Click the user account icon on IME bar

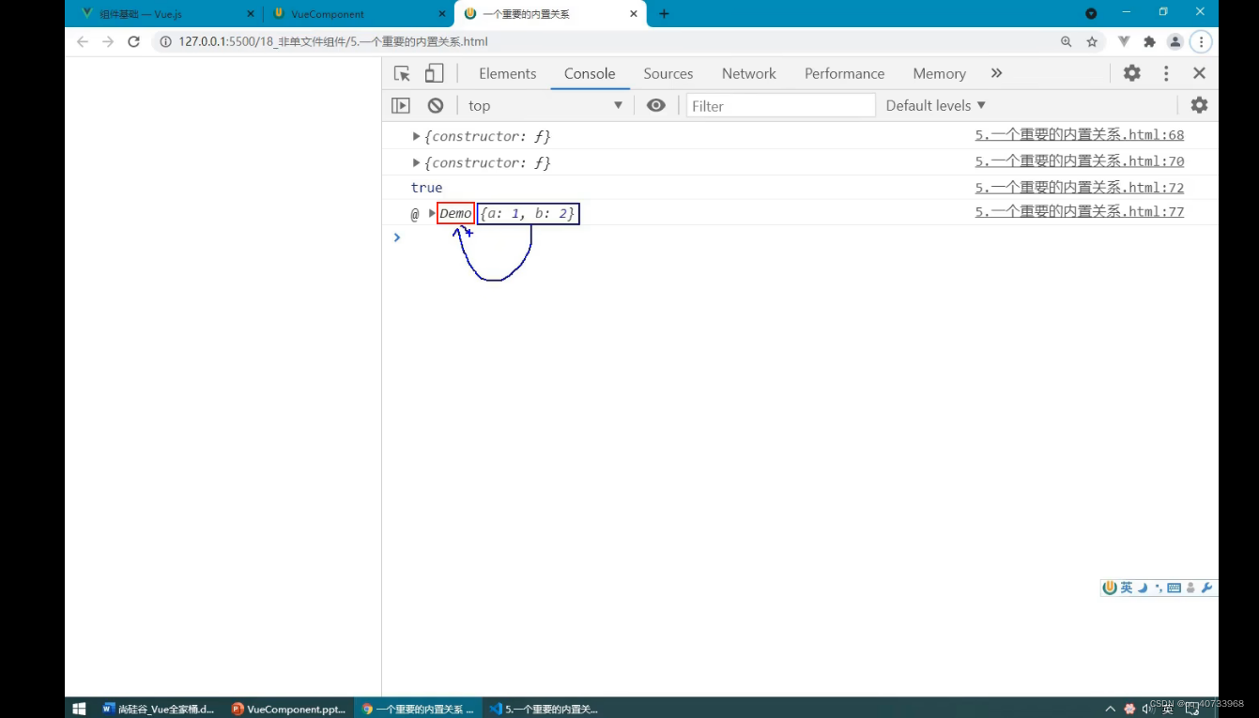click(x=1190, y=588)
